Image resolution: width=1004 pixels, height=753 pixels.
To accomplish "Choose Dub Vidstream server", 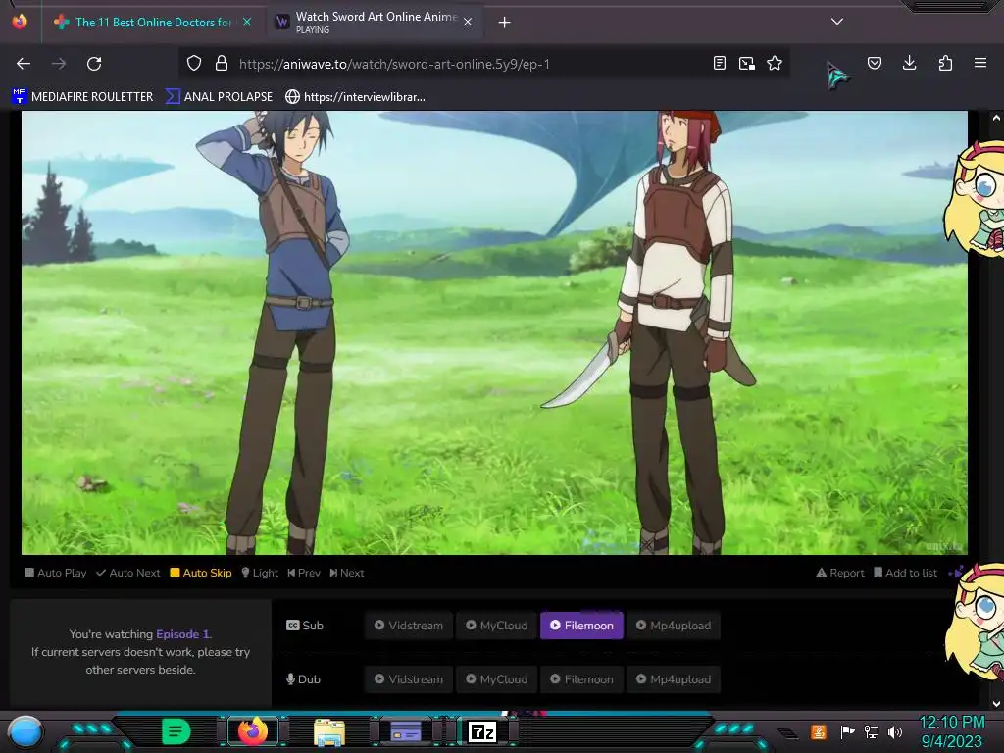I will [409, 678].
